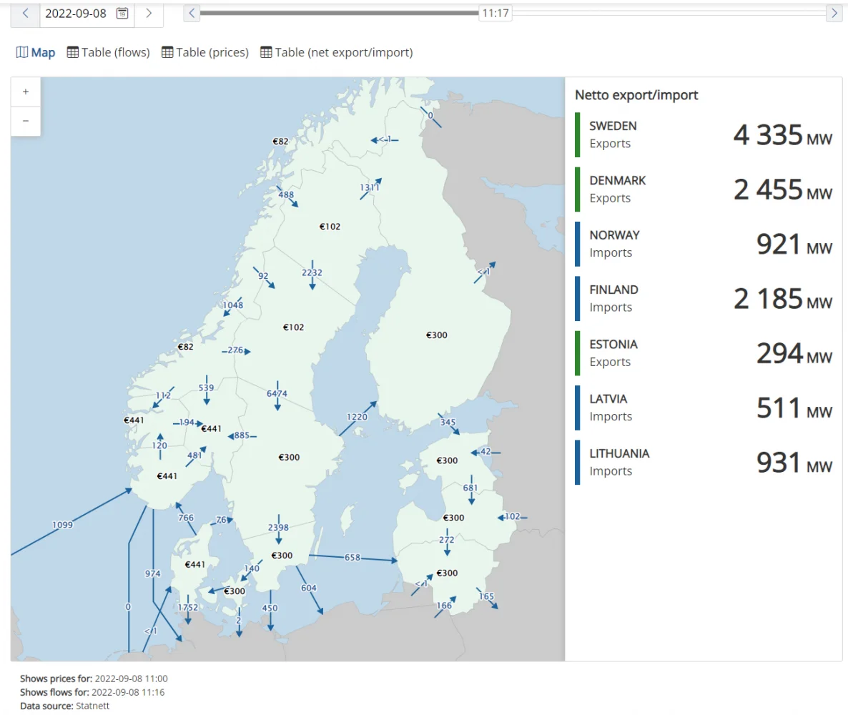Click the 658 Sweden-Lithuania flow arrow
The image size is (848, 715).
[x=352, y=558]
